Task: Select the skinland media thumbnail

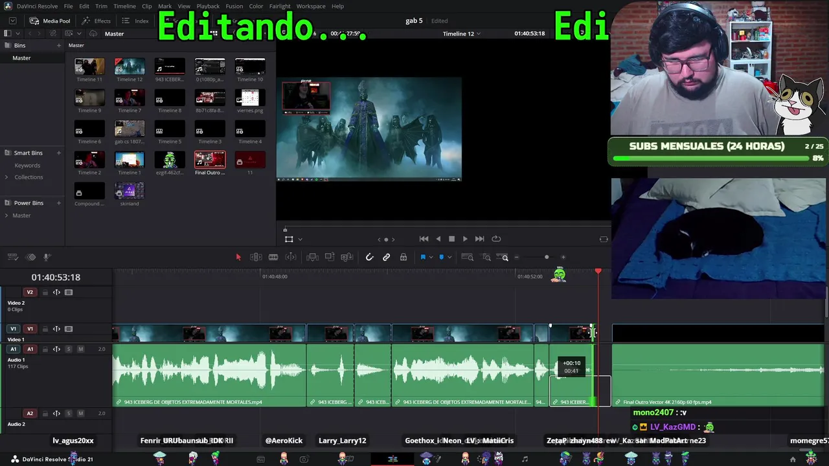Action: (x=130, y=191)
